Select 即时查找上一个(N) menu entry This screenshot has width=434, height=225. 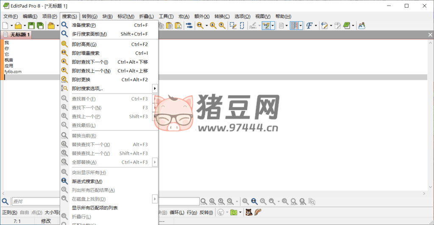109,71
